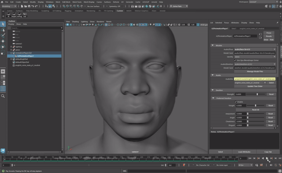
Task: Open the 60 fps frame rate dropdown
Action: (x=245, y=165)
